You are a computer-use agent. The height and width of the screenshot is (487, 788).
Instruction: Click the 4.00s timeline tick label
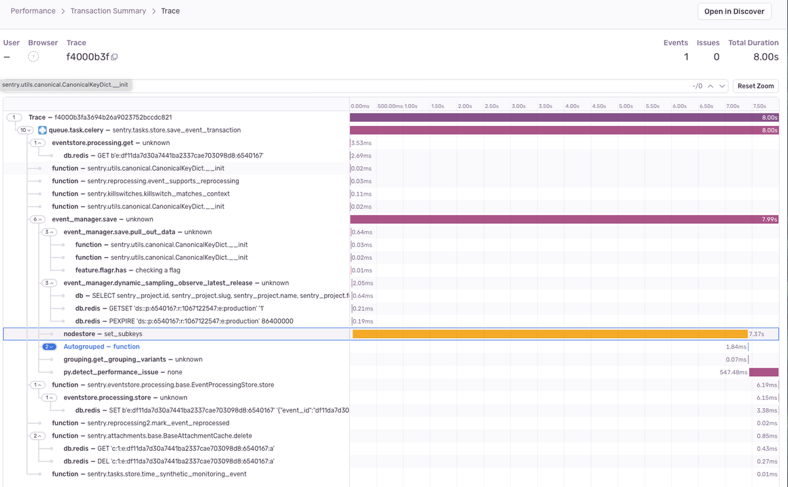coord(572,106)
